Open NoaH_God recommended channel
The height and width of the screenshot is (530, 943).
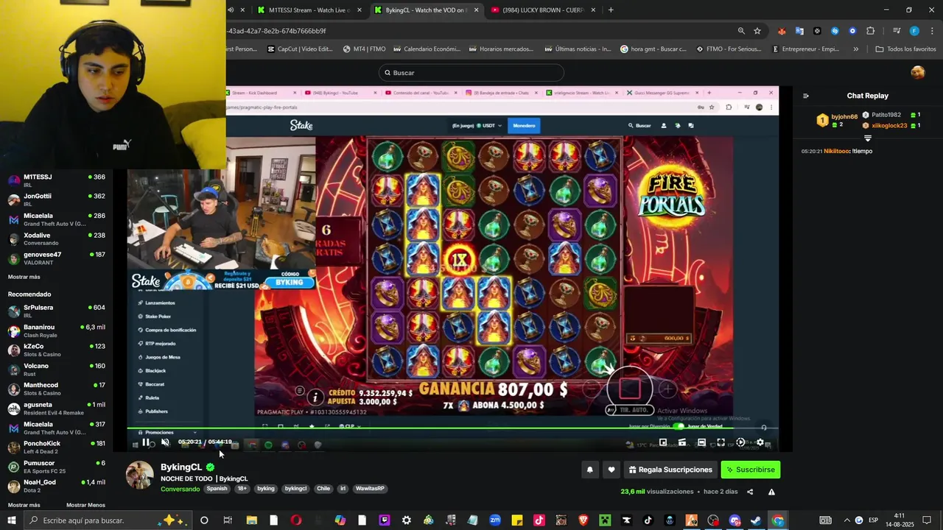pyautogui.click(x=57, y=486)
